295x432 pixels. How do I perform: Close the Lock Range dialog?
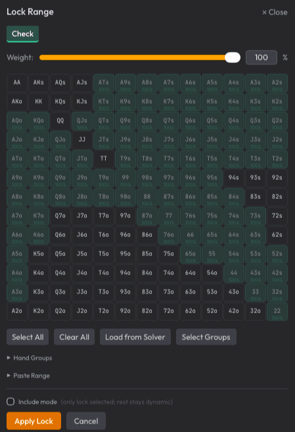(275, 12)
